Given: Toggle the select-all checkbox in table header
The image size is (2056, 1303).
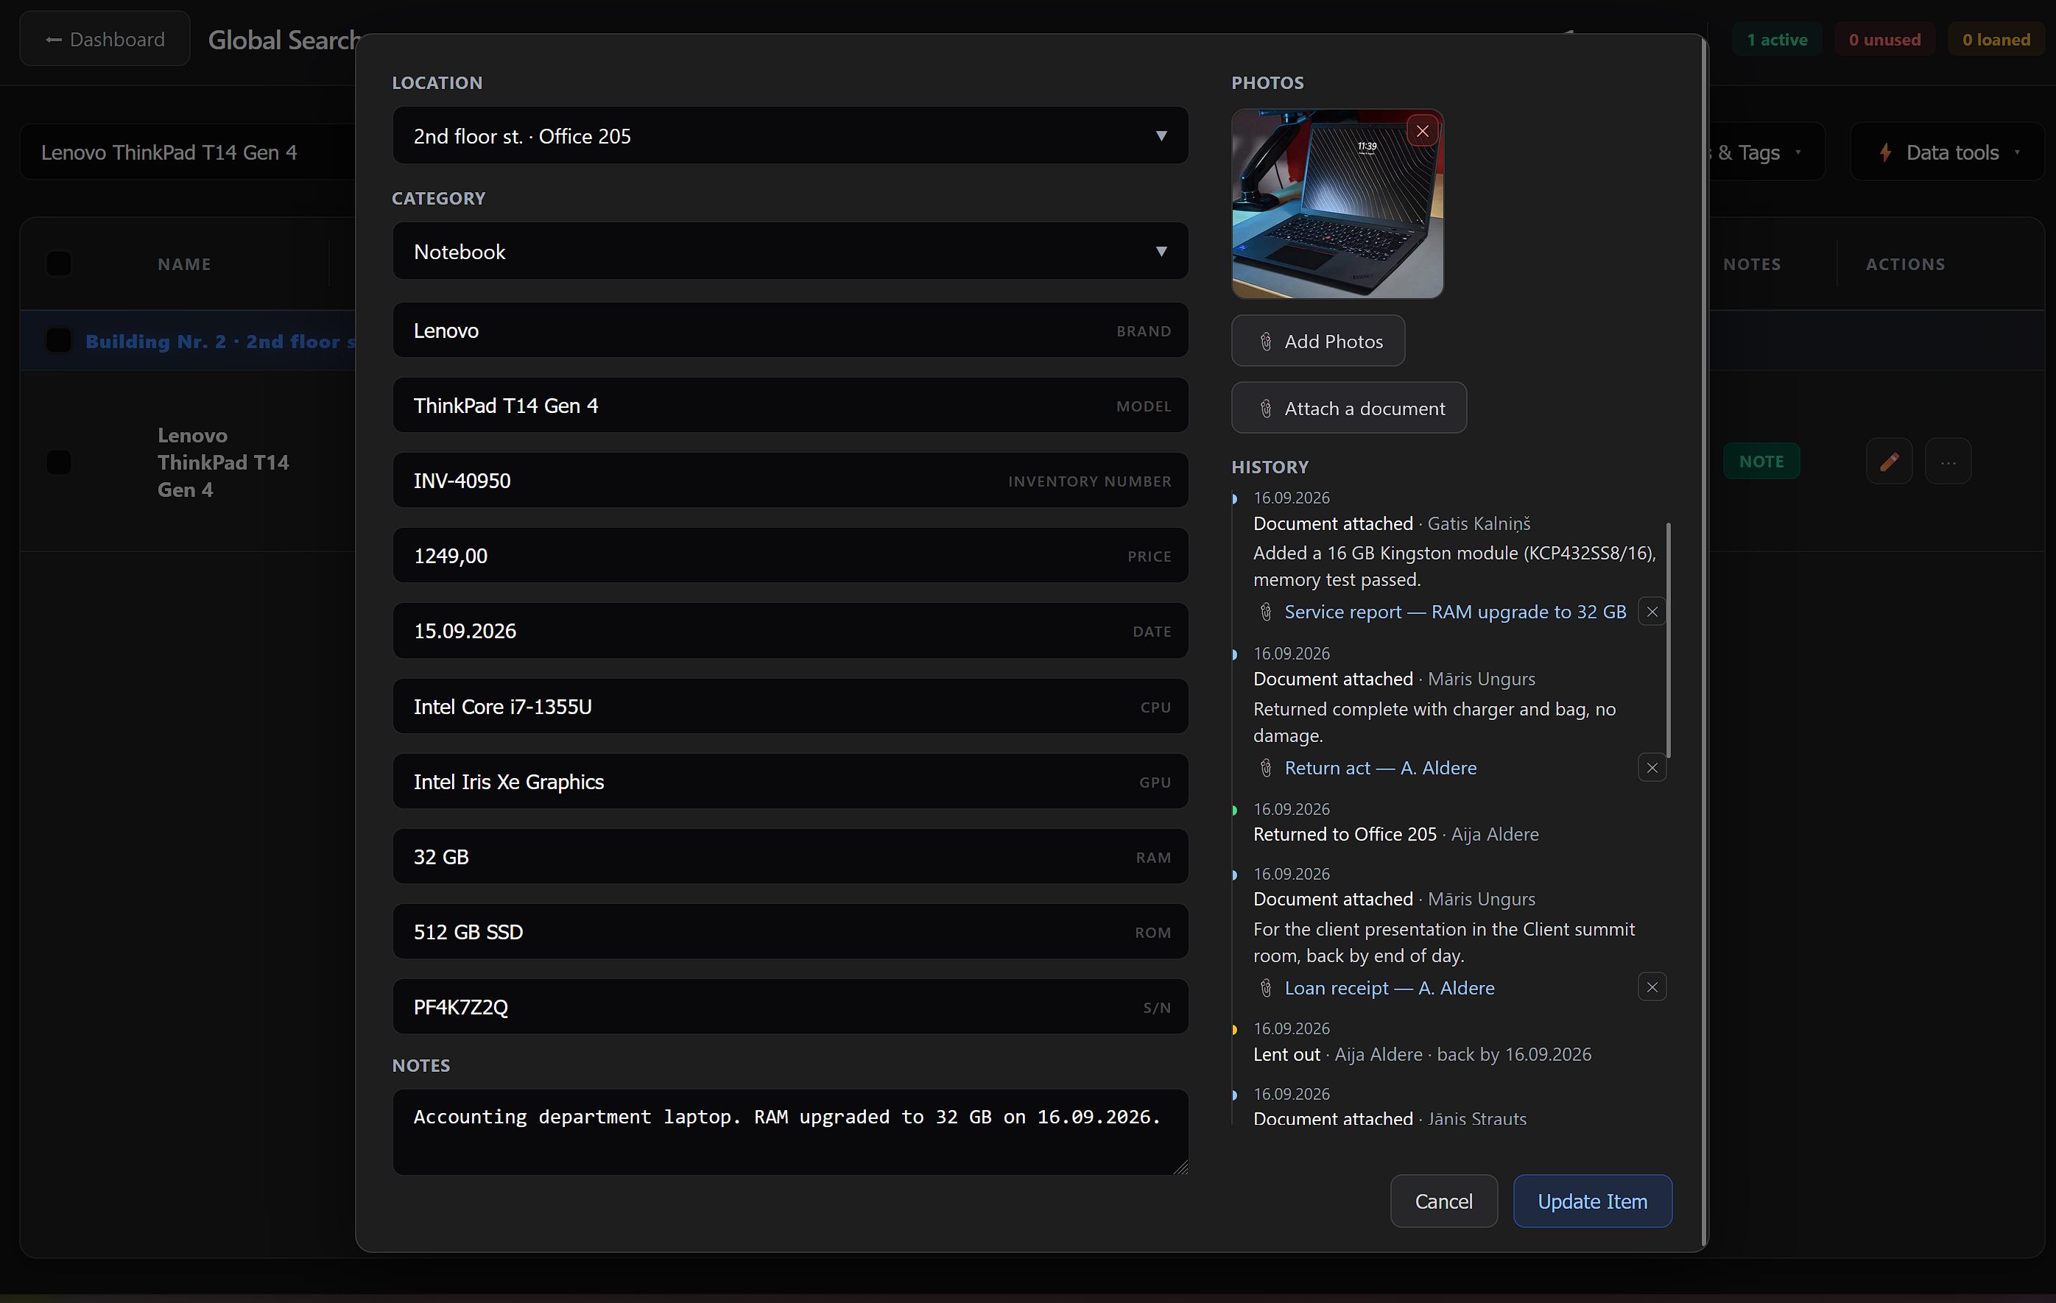Looking at the screenshot, I should pos(59,264).
